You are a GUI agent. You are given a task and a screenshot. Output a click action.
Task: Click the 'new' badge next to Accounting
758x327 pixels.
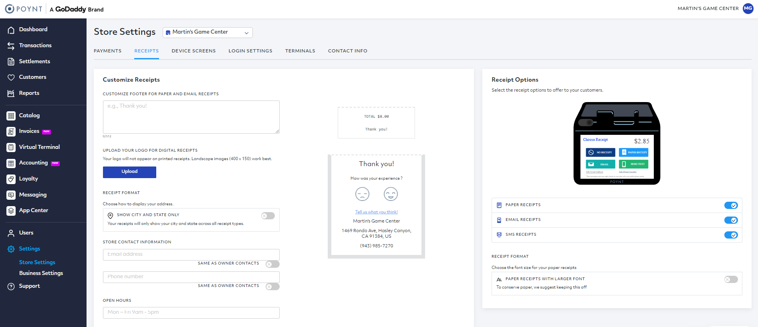pos(55,163)
